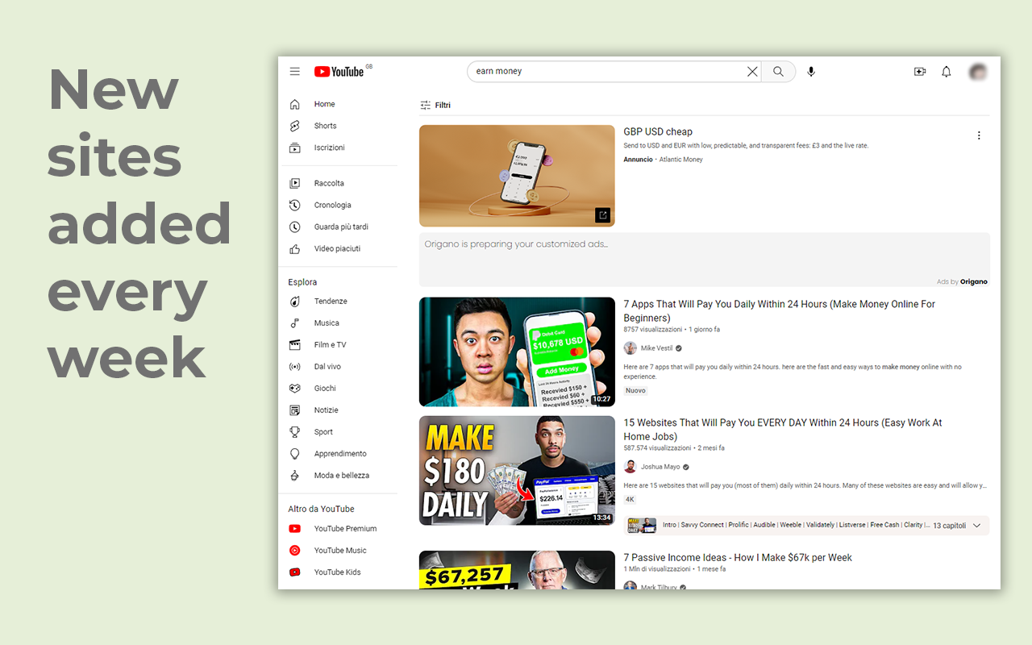Open the Atlantic Money advertiser link

(681, 160)
